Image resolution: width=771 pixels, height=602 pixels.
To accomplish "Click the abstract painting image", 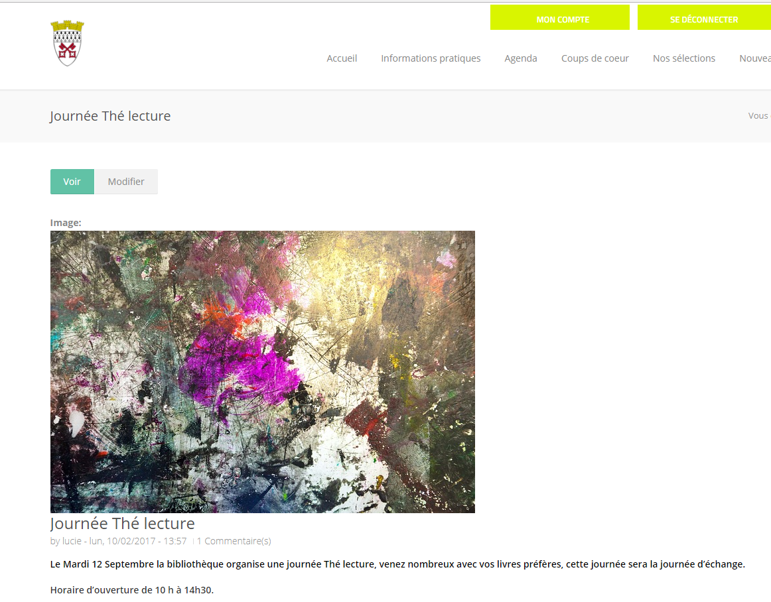I will point(263,372).
